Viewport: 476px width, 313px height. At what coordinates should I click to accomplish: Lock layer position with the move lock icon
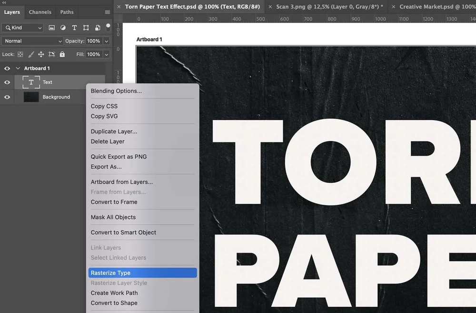click(42, 54)
